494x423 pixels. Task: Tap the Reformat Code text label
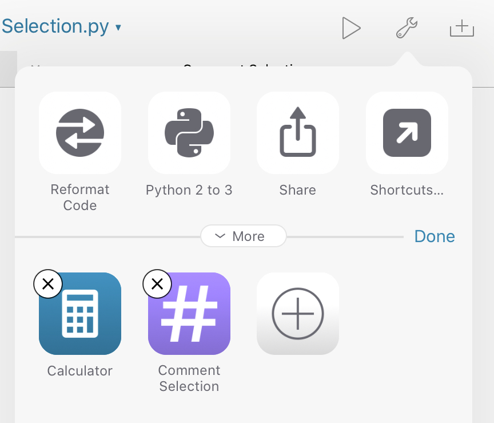tap(80, 197)
